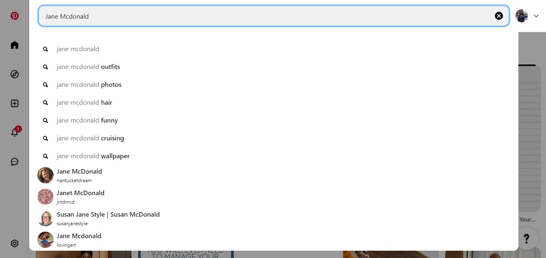Open your profile avatar picture
The width and height of the screenshot is (546, 258).
[x=522, y=16]
